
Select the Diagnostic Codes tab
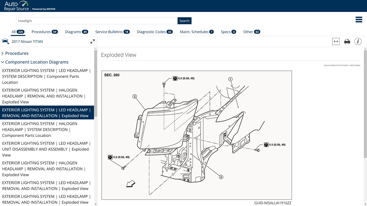click(155, 32)
